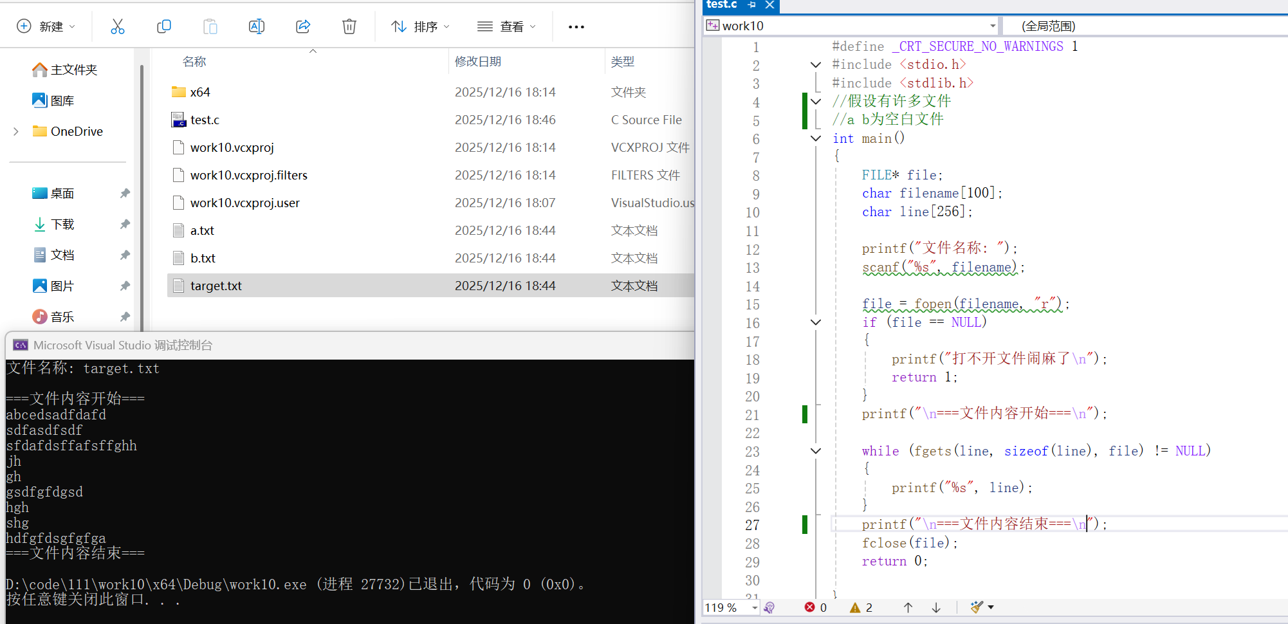Open 音乐 quick access folder
The width and height of the screenshot is (1288, 624).
pos(53,317)
